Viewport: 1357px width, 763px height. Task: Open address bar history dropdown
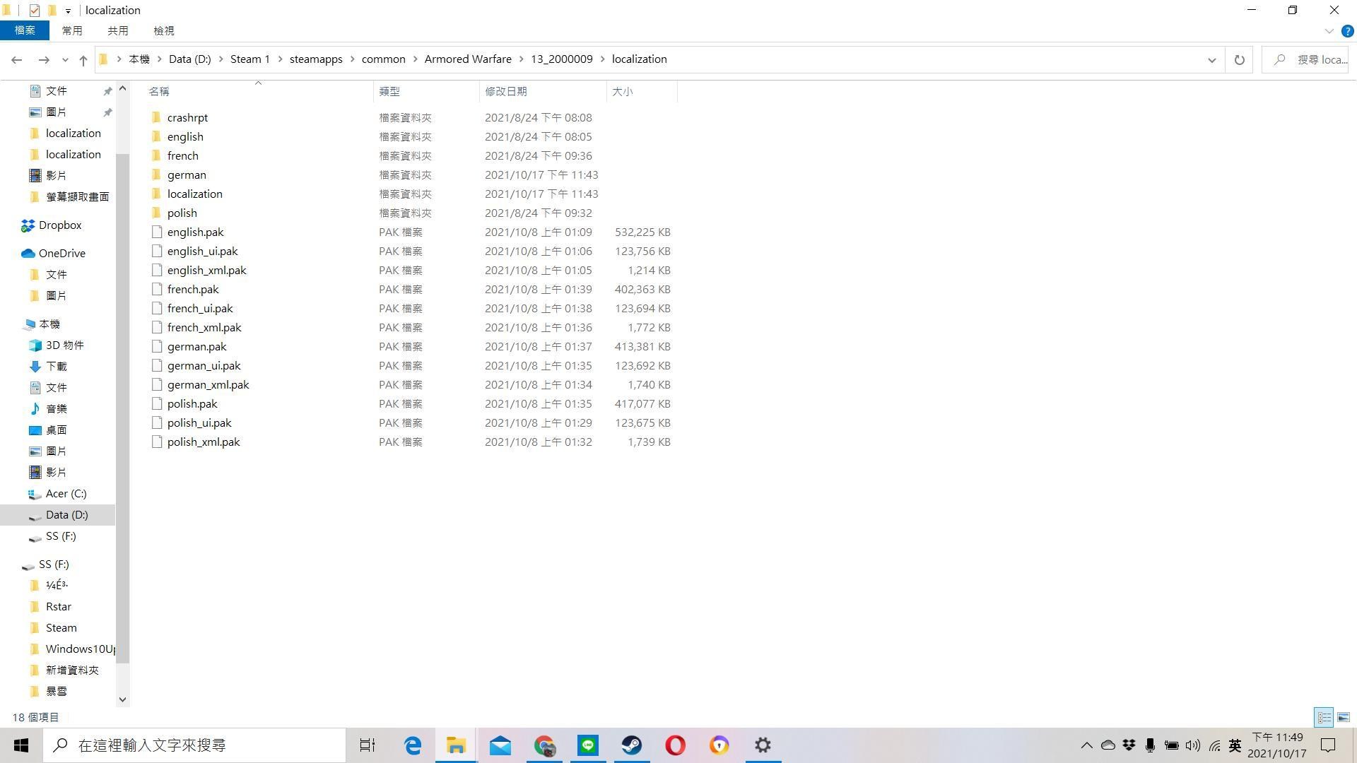[x=1211, y=60]
